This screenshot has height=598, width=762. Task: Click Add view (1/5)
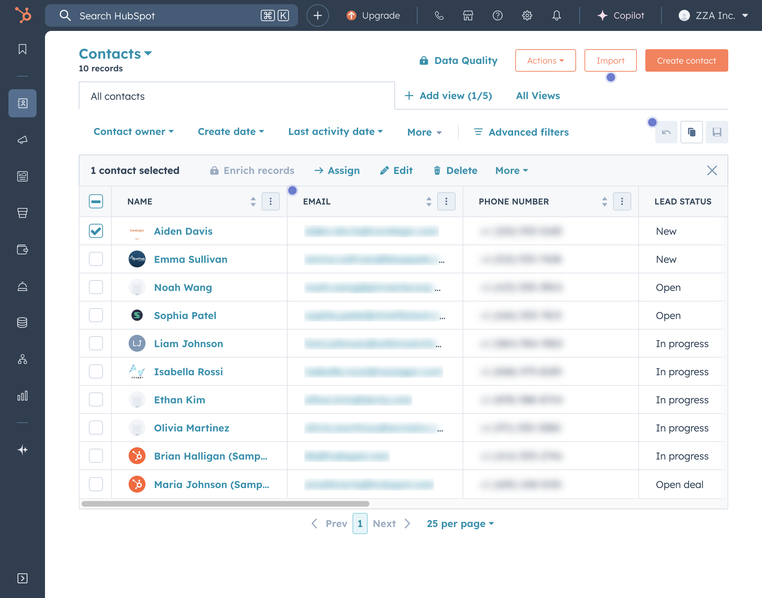click(448, 96)
